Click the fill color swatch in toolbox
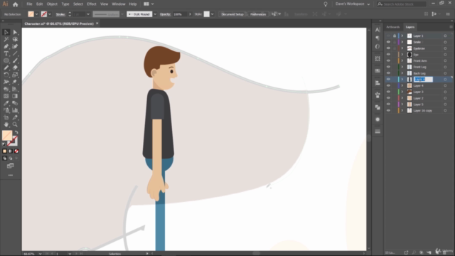 click(x=7, y=136)
